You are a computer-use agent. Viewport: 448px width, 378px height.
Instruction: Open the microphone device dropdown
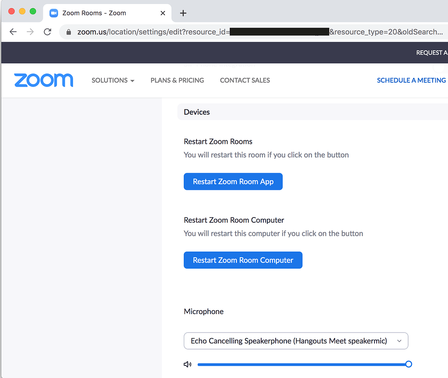(x=296, y=341)
